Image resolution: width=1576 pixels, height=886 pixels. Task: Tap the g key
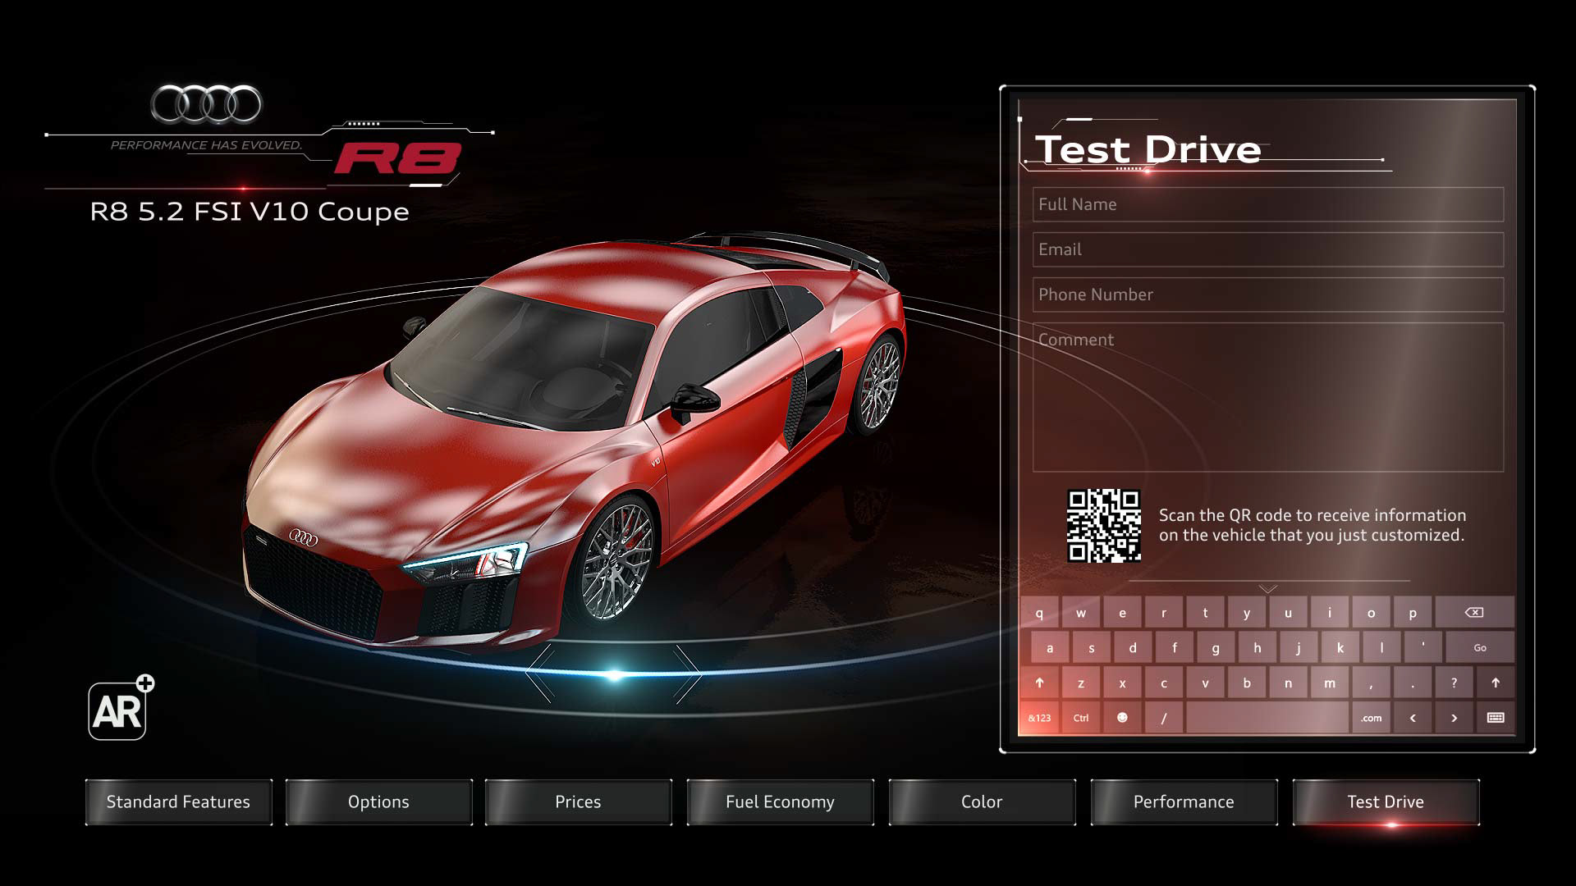click(1216, 648)
